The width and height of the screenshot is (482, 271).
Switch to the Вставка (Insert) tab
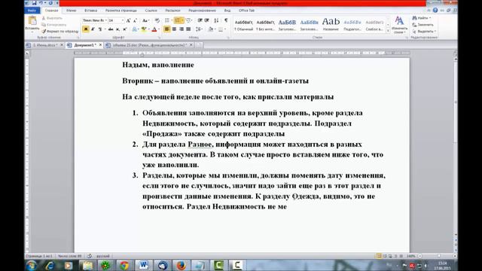[x=90, y=11]
